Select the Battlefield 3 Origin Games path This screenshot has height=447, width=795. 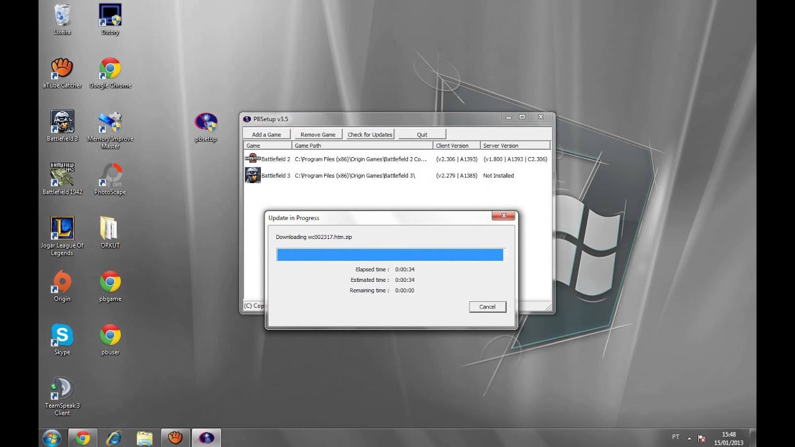point(355,176)
